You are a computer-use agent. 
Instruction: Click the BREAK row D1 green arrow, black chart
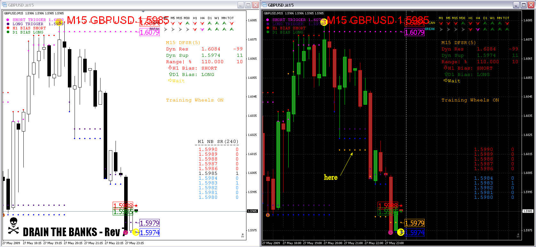pyautogui.click(x=485, y=29)
